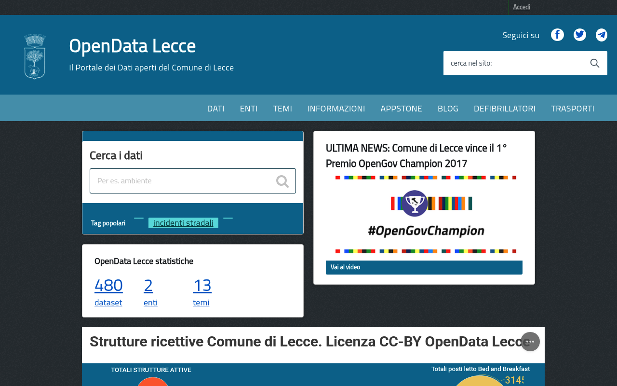Open the TEMI menu item

(x=282, y=108)
